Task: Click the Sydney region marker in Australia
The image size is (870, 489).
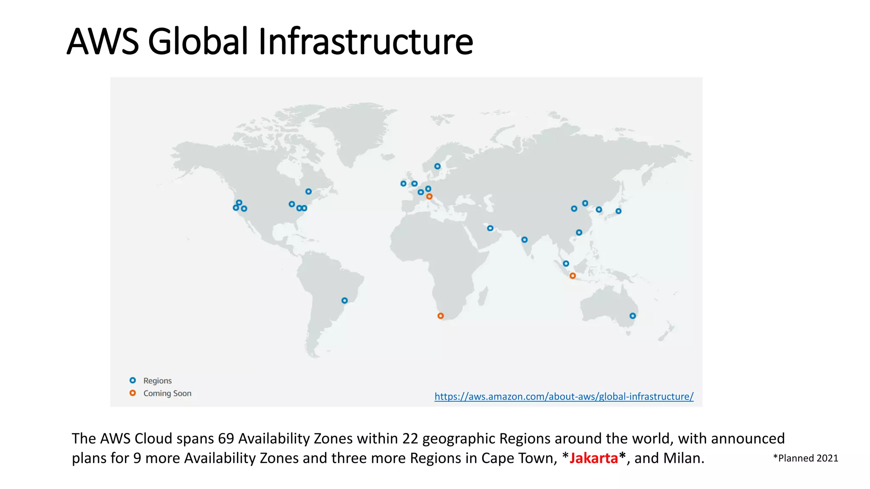Action: pyautogui.click(x=633, y=316)
